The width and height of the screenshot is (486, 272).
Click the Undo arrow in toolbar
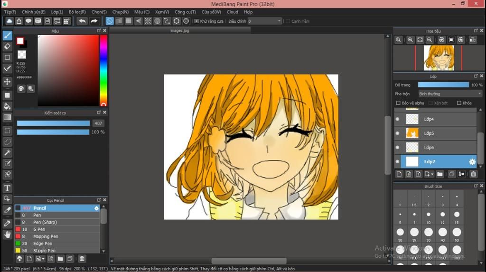82,21
